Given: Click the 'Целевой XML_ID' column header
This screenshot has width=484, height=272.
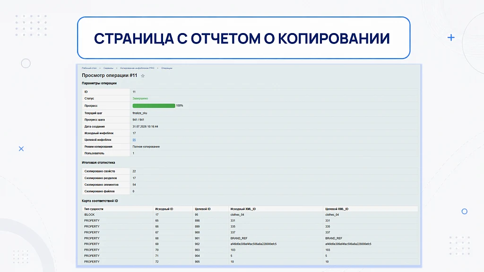Looking at the screenshot, I should point(337,209).
